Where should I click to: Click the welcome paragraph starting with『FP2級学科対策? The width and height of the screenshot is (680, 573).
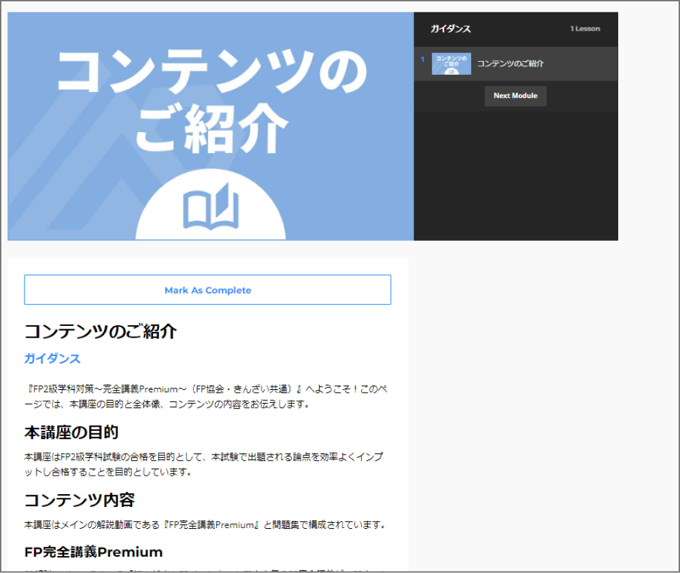coord(205,396)
